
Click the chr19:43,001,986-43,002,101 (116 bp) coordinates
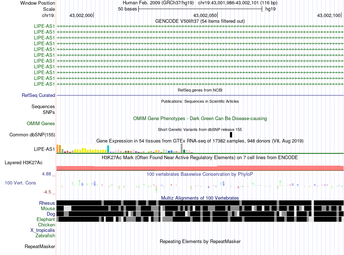tap(238, 3)
